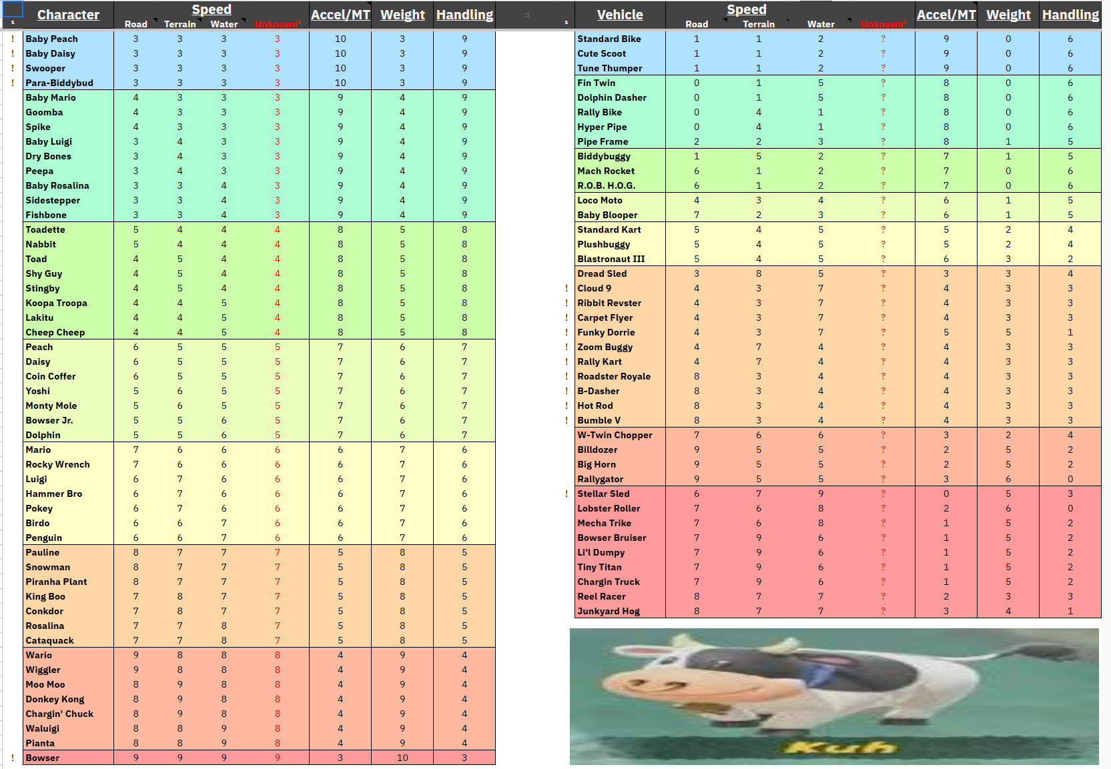Select the Toadette name cell
1111x769 pixels.
[x=68, y=229]
